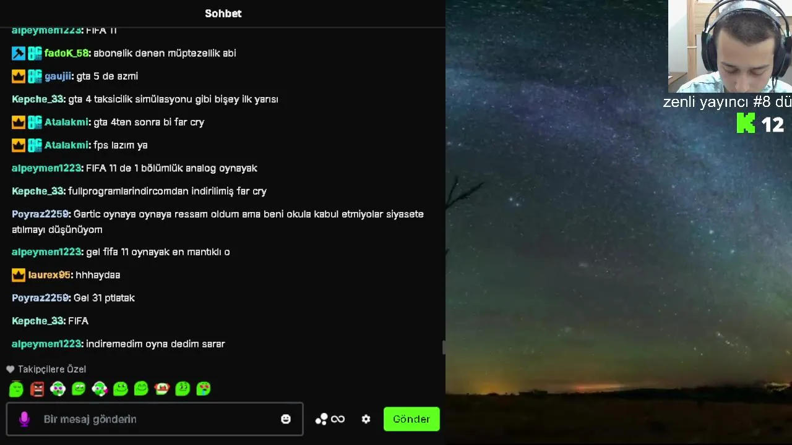Focus the Bir mesaj gönderin input field
Image resolution: width=792 pixels, height=445 pixels.
point(155,419)
